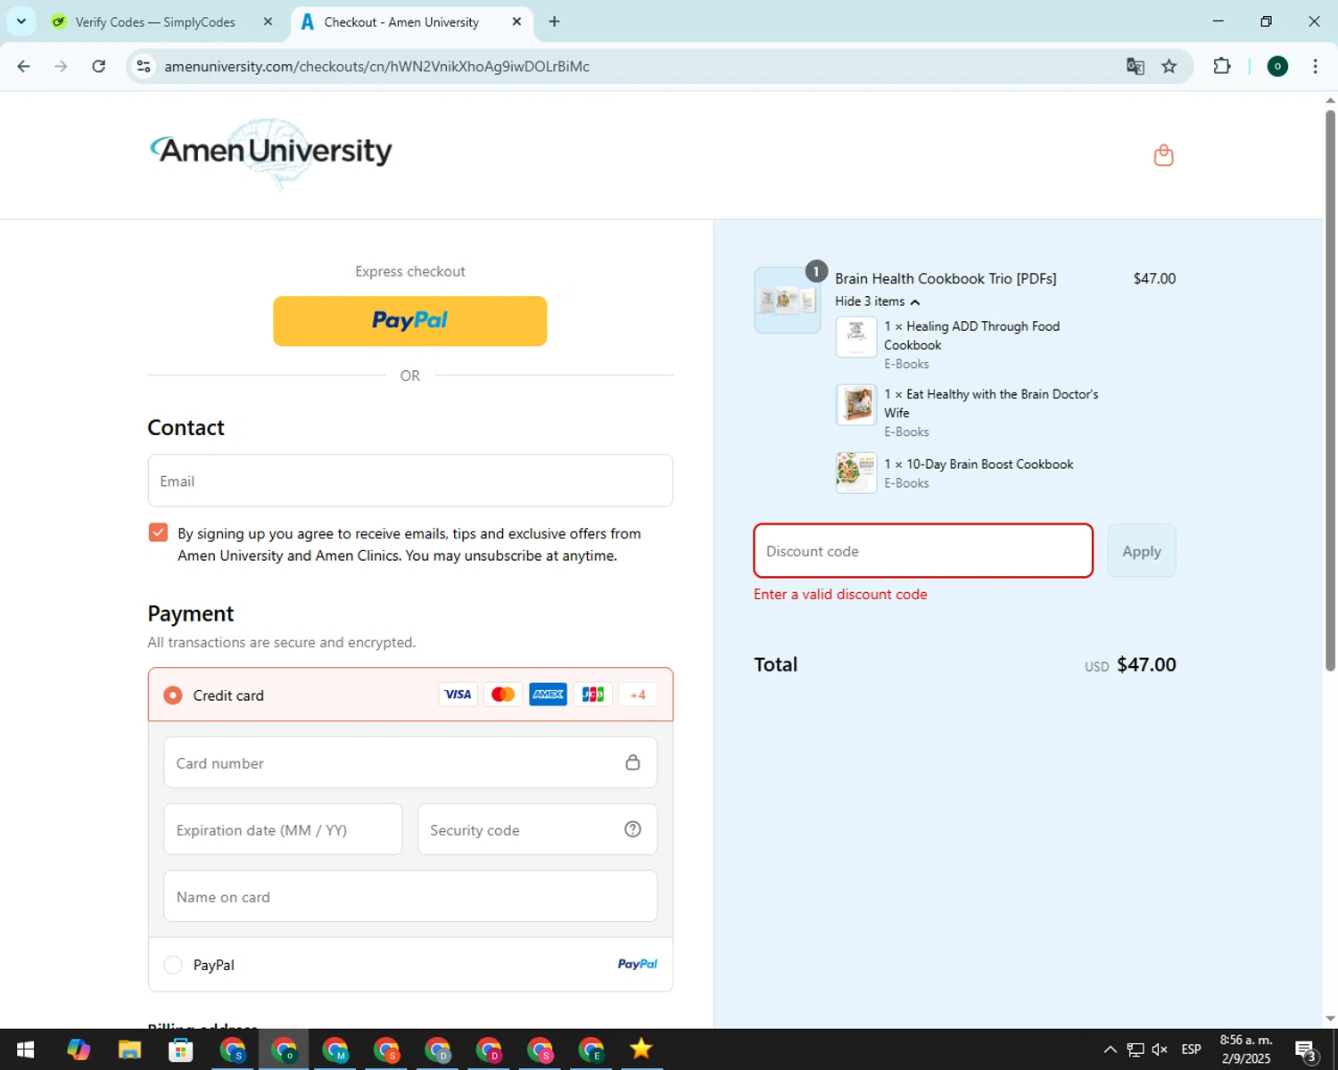Click the Mastercard icon
The height and width of the screenshot is (1070, 1338).
(503, 695)
